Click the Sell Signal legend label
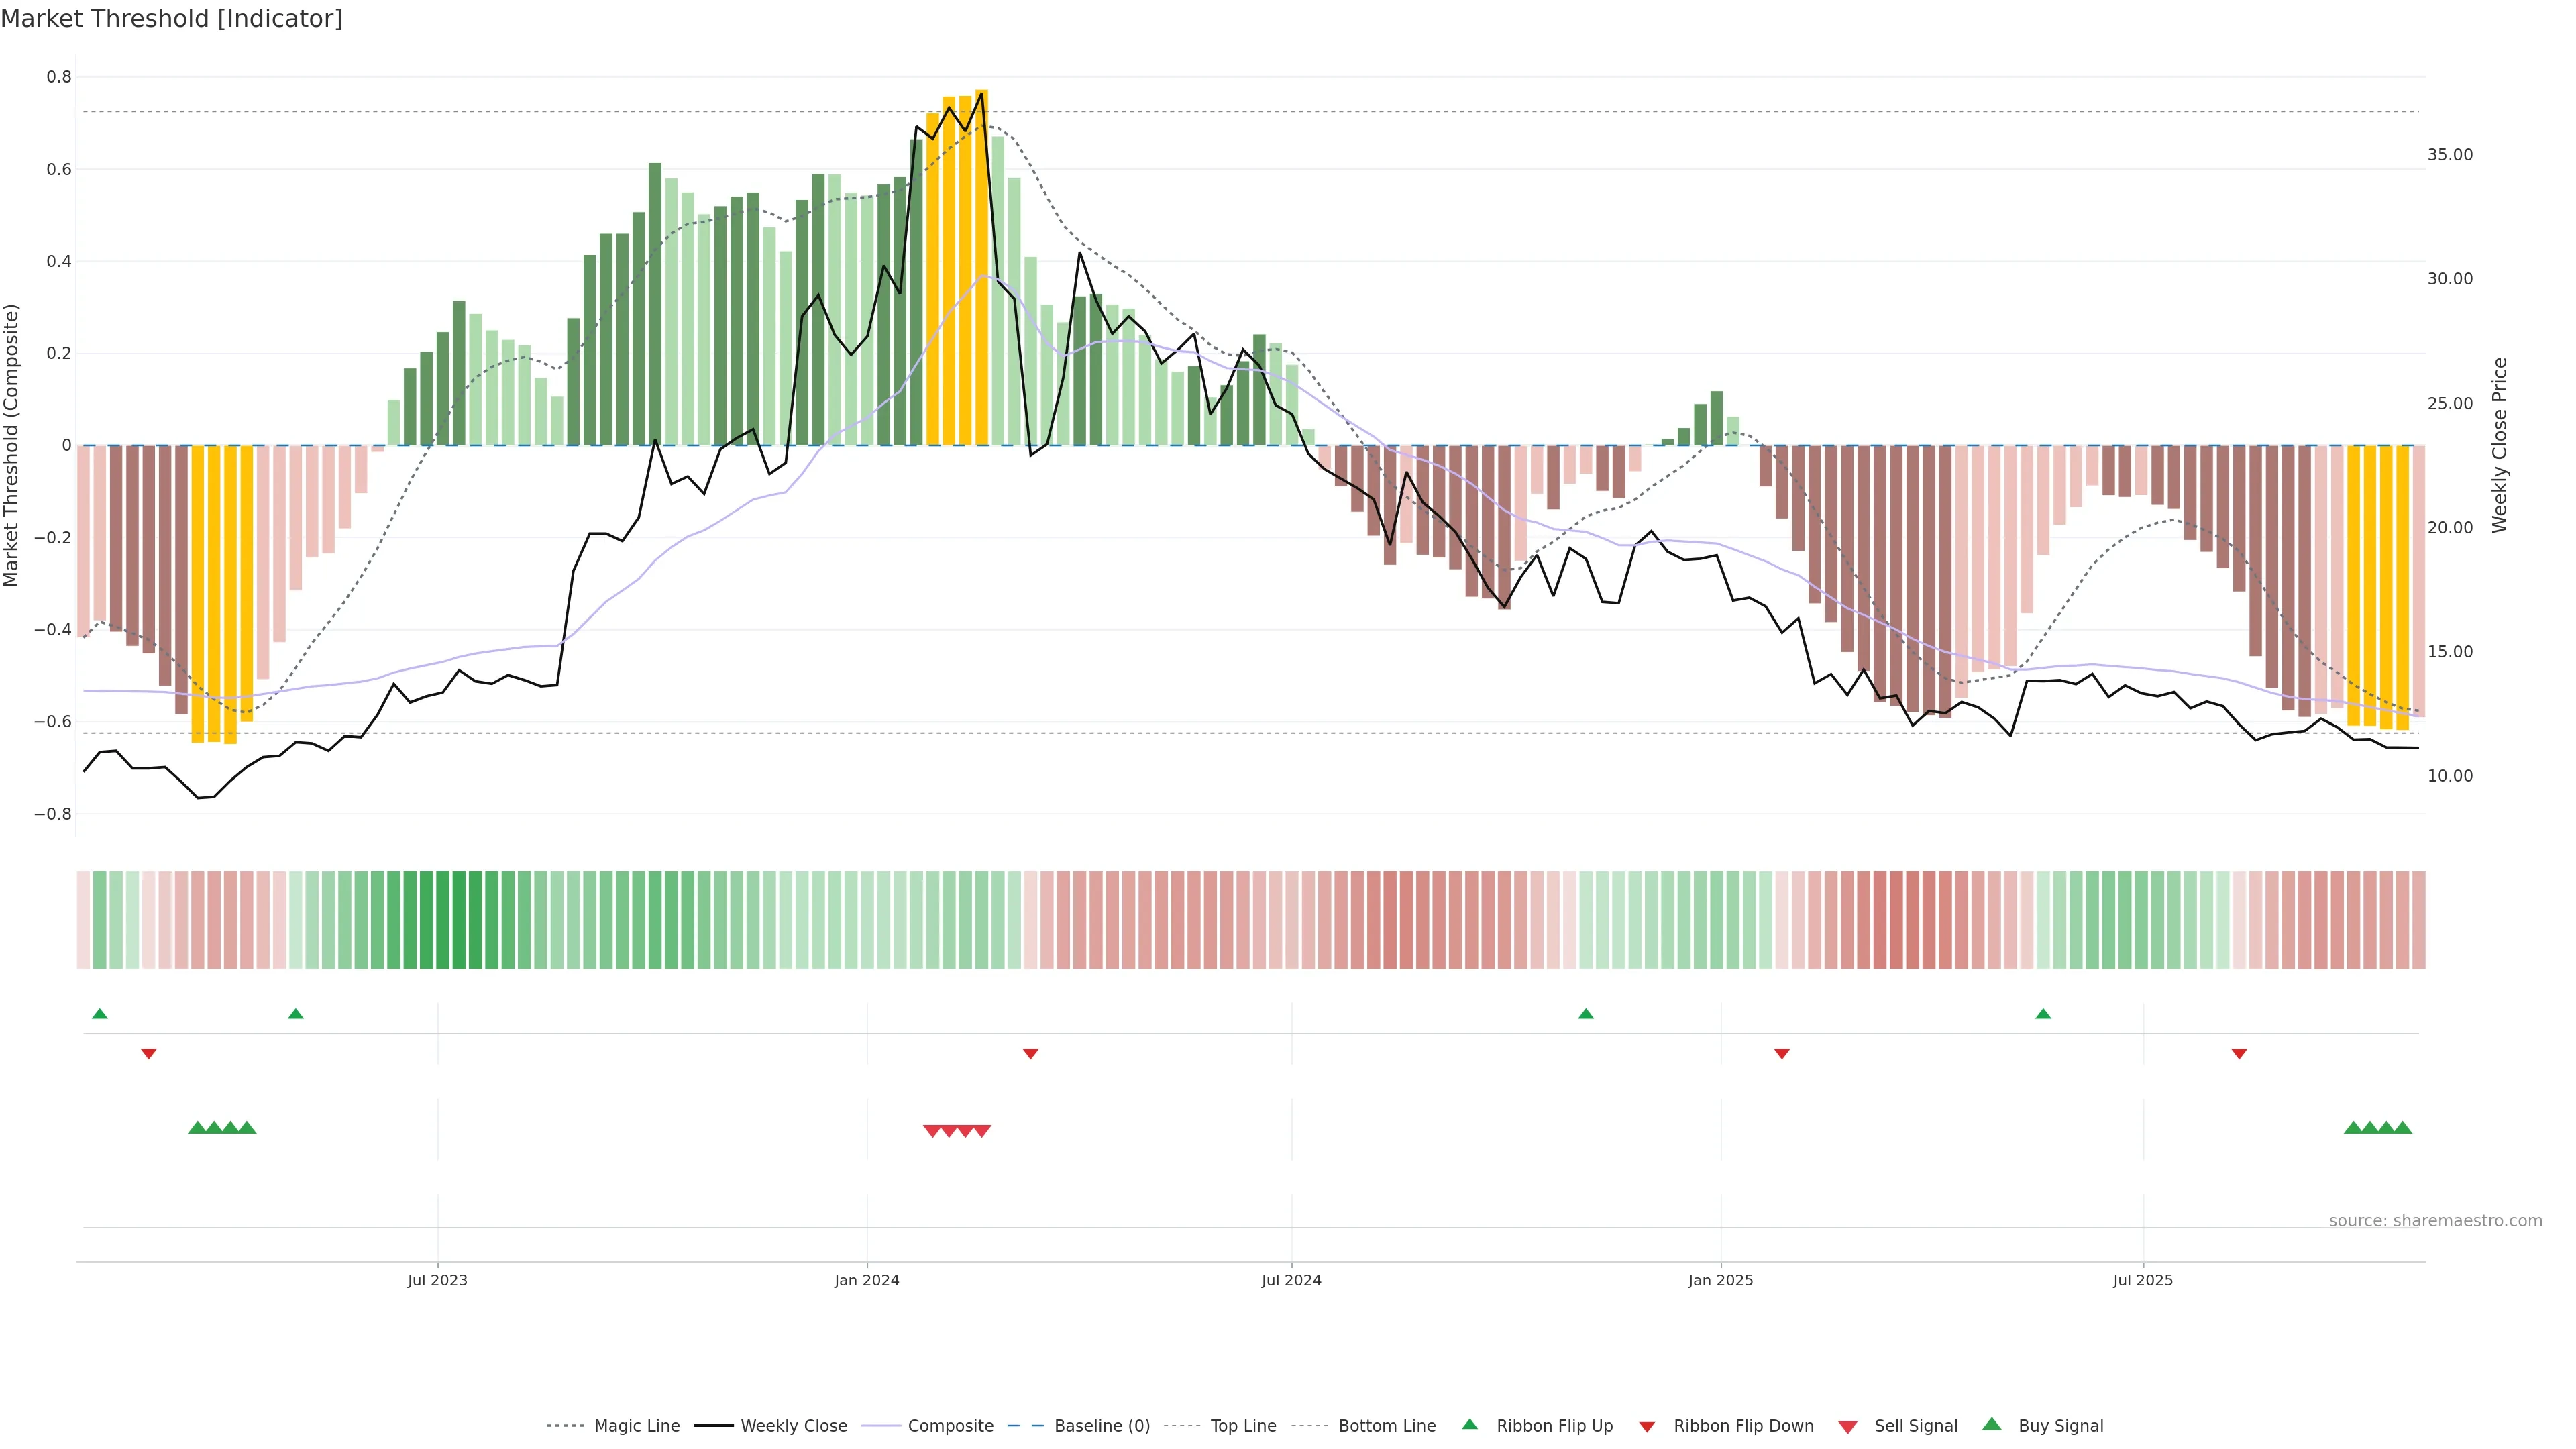 pos(1915,1426)
